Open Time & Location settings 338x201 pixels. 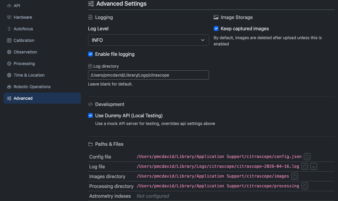coord(42,75)
